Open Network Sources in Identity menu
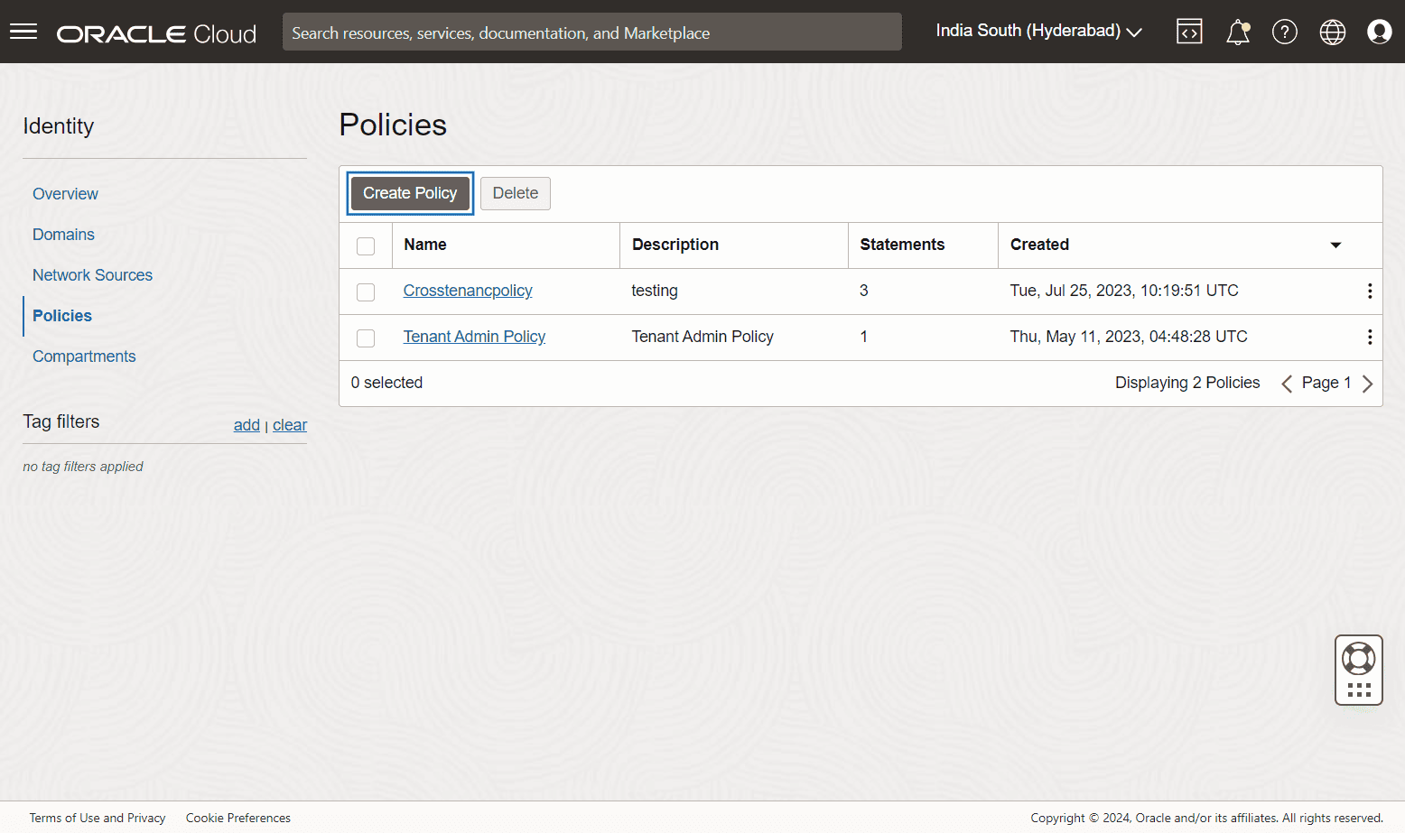This screenshot has height=833, width=1405. (x=92, y=275)
